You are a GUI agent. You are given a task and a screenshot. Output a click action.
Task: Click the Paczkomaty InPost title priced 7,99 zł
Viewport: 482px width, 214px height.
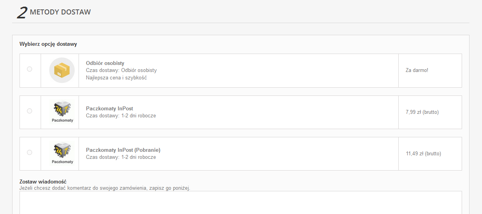(109, 108)
